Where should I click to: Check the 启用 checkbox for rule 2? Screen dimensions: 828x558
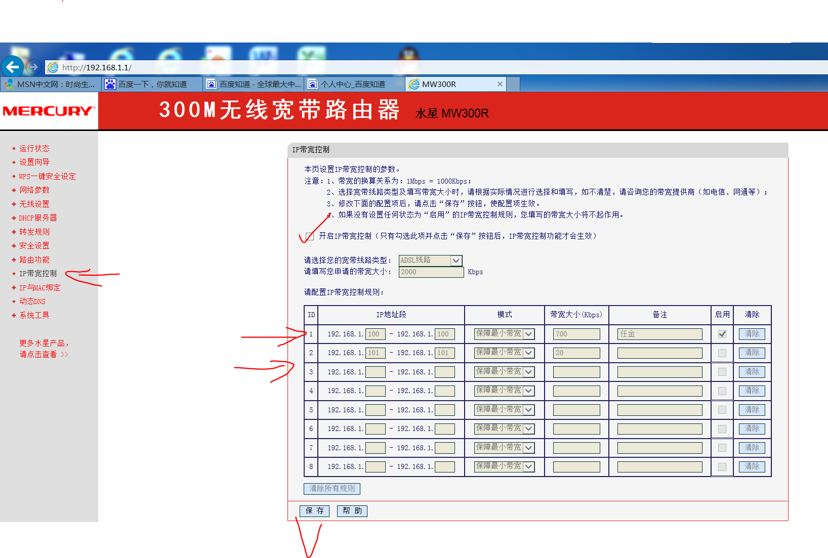click(x=722, y=353)
